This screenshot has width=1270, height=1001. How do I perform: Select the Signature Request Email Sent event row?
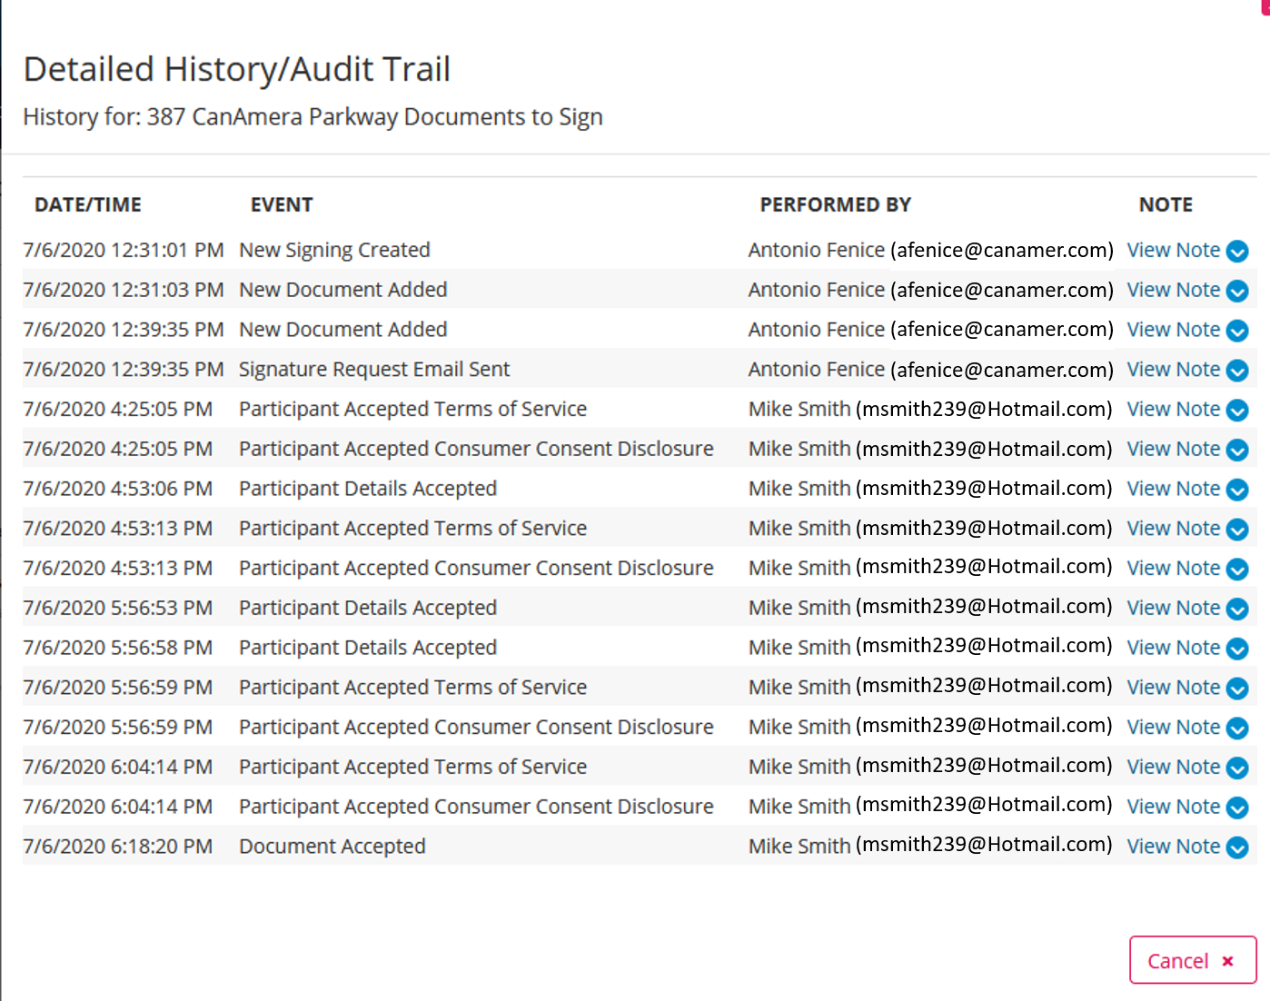[x=373, y=370]
